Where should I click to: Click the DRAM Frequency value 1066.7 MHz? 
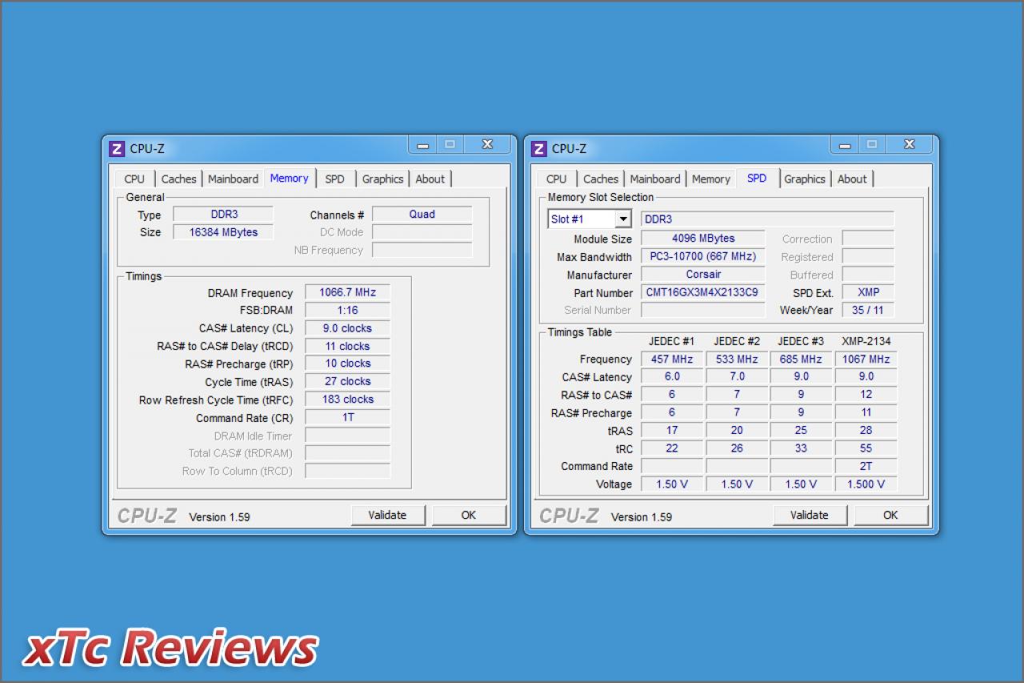[347, 292]
